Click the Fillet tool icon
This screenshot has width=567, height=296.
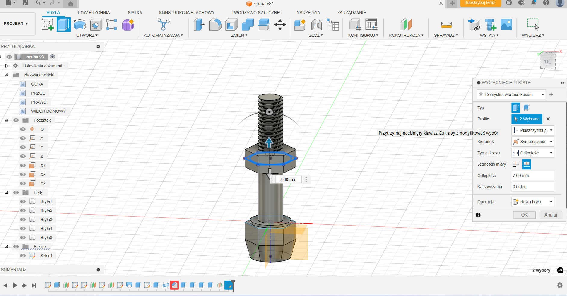(215, 25)
